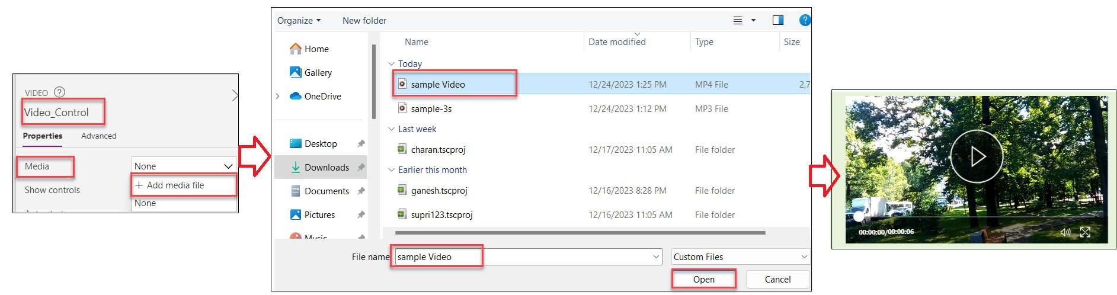Select OneDrive in navigation pane
Screen dimensions: 1117x295
pos(315,96)
